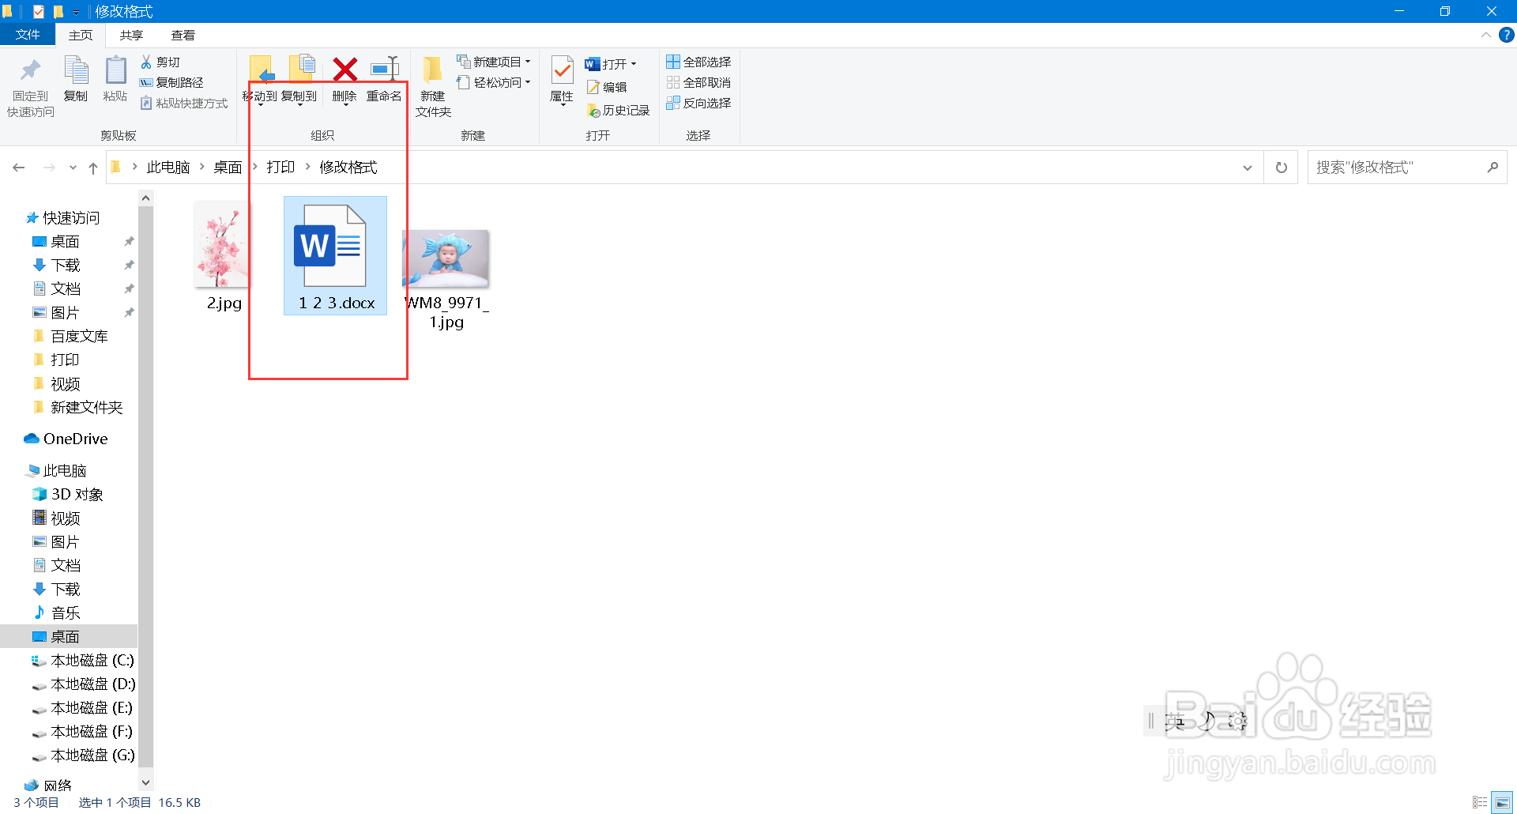Open 3D 对象 in navigation pane
1517x814 pixels.
[77, 494]
